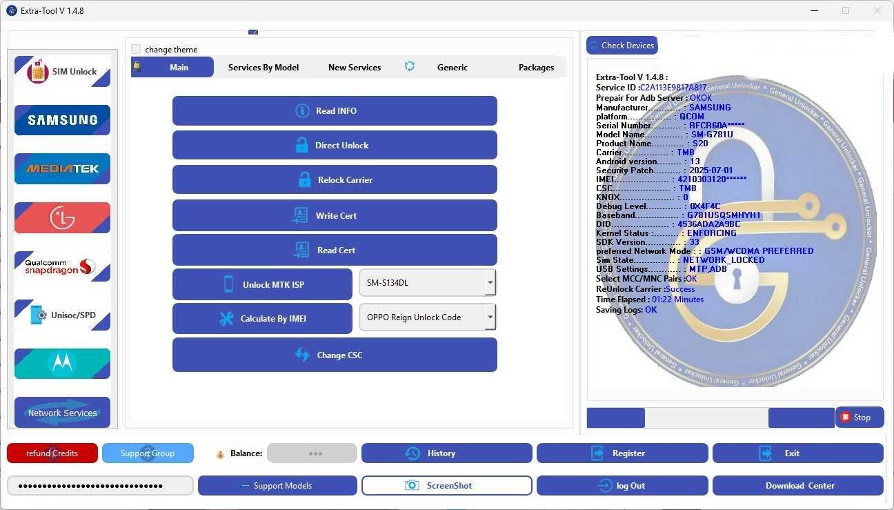Select the MediaTek brand logo

pos(62,168)
